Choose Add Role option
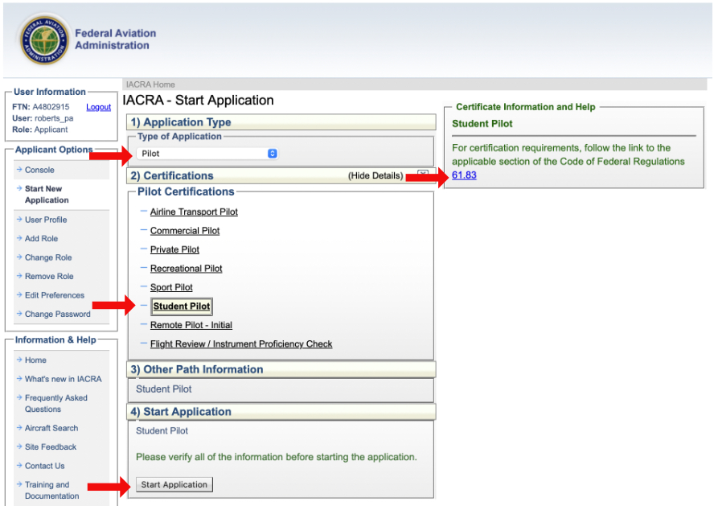Viewport: 718px width, 506px height. coord(41,239)
